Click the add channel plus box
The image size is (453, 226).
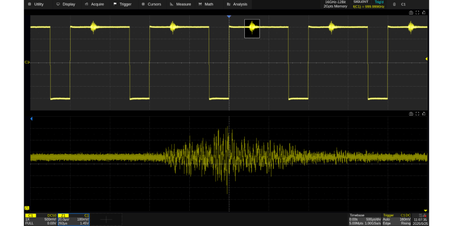pos(106,219)
